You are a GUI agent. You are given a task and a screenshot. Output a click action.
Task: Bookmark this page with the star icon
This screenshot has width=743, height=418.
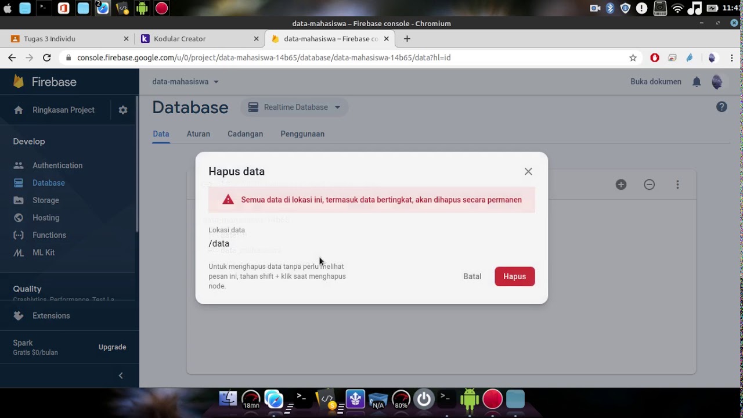[x=633, y=57]
